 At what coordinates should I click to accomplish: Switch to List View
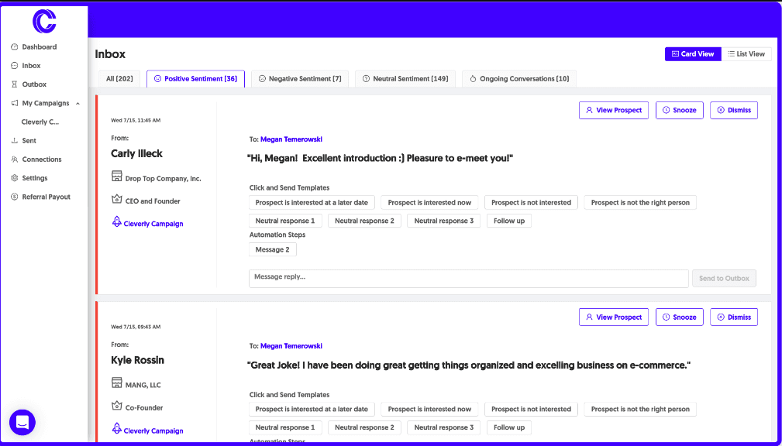(746, 54)
